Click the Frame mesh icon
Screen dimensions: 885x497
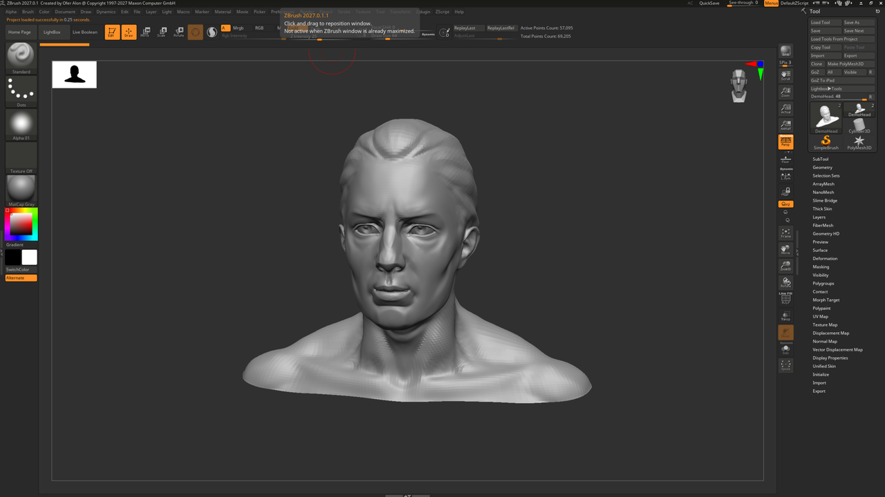(785, 233)
